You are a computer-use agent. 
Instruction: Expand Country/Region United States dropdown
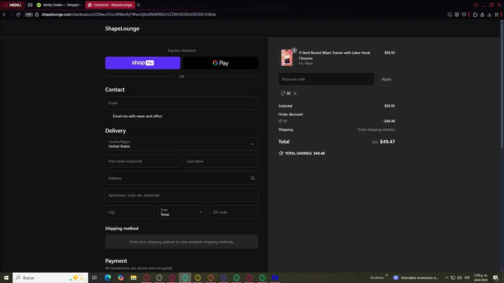182,144
